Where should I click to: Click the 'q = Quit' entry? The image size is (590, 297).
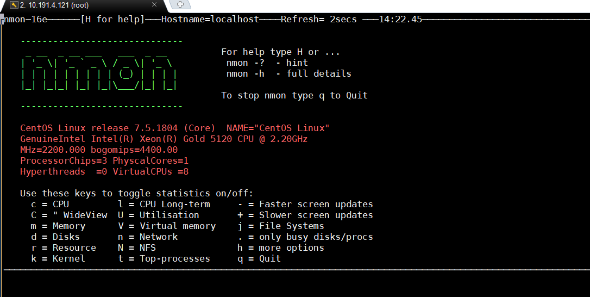(x=259, y=259)
